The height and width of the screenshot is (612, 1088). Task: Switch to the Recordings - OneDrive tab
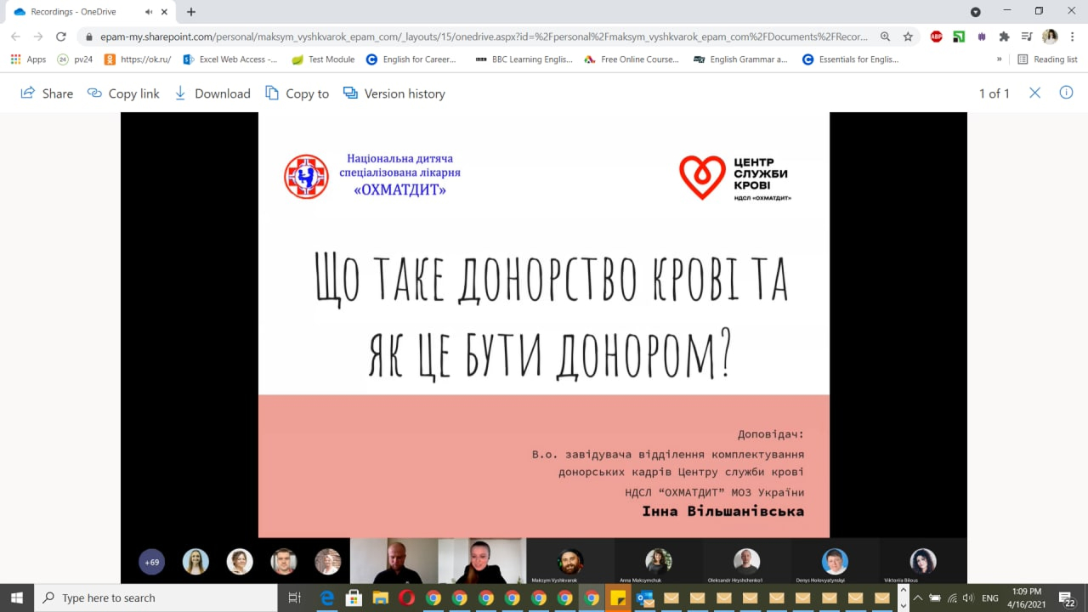pyautogui.click(x=76, y=12)
